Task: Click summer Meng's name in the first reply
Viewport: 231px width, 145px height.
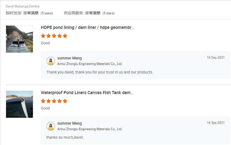Action: (69, 58)
